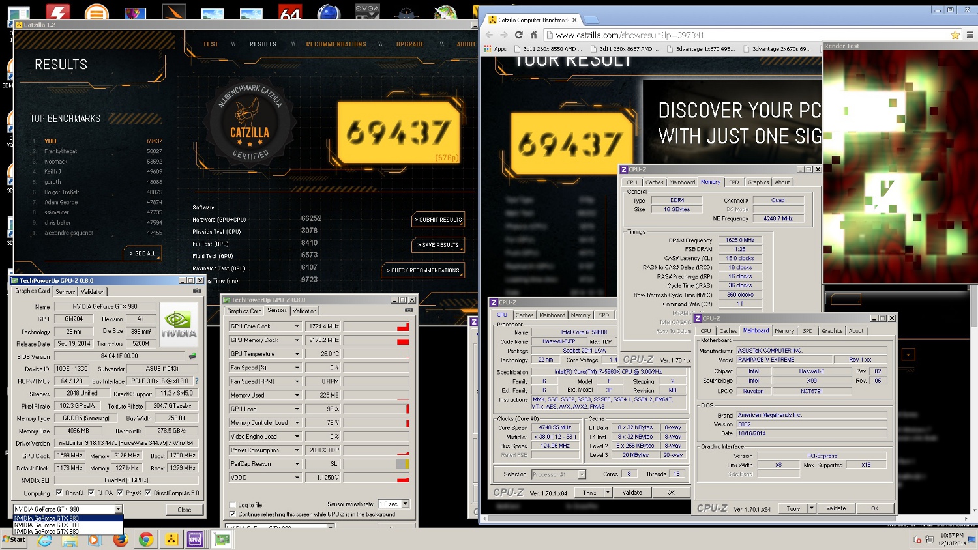This screenshot has height=550, width=978.
Task: Open the CPU-Z Tools dropdown arrow in Mainboard window
Action: (811, 508)
